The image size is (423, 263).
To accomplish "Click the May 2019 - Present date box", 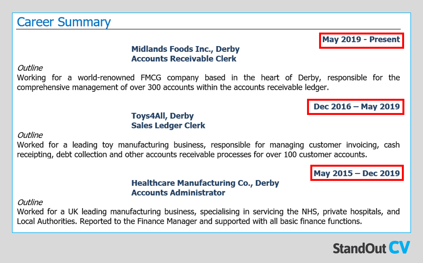I will 361,41.
